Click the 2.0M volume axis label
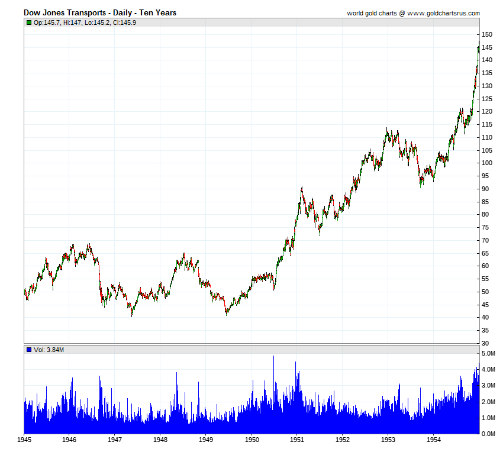This screenshot has height=455, width=503. click(x=489, y=402)
